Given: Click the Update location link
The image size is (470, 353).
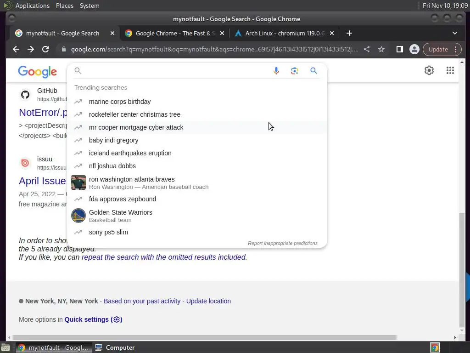Looking at the screenshot, I should 209,301.
